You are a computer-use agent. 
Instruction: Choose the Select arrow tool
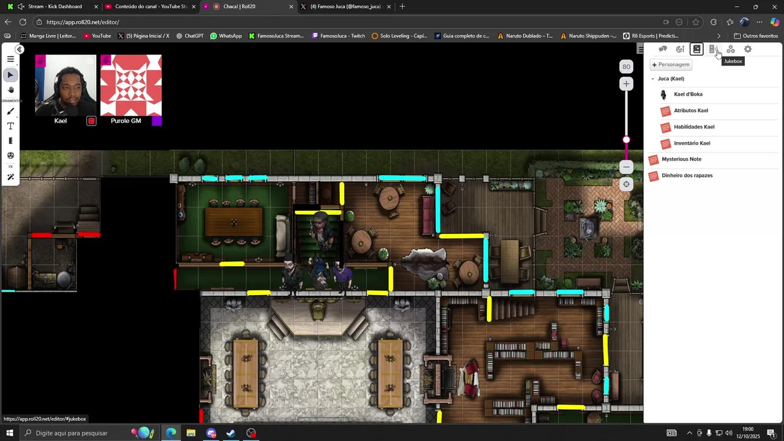[x=10, y=75]
